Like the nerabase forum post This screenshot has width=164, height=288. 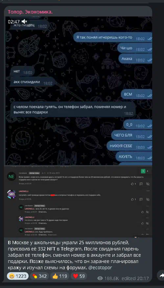tap(133, 184)
